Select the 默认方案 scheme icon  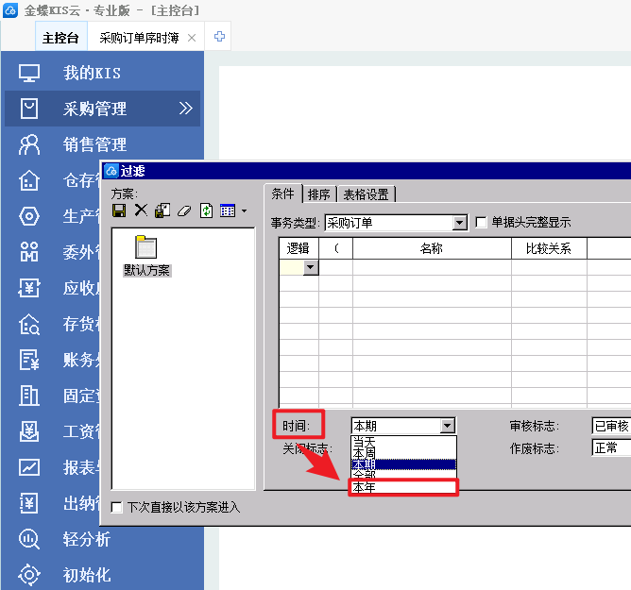pyautogui.click(x=146, y=248)
